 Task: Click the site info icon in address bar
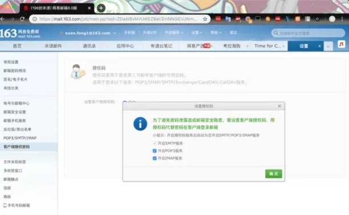tap(35, 19)
